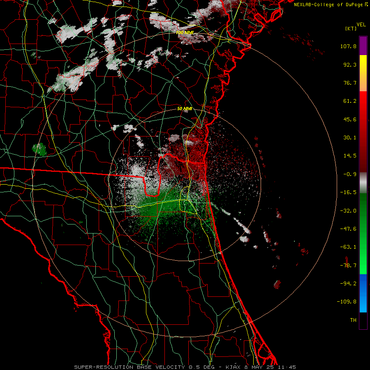370x370 pixels.
Task: Click the -16.5 legend value
Action: point(348,192)
